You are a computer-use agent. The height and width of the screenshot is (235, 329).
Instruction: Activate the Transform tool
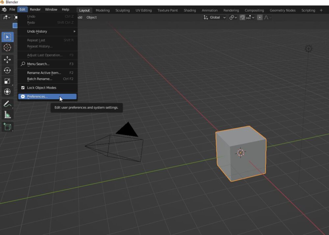(8, 92)
